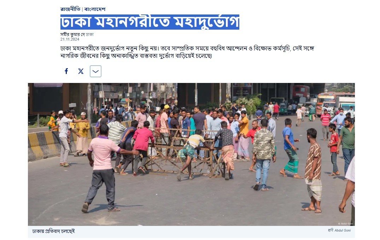
Task: Click the ঢাকা location label beside the author
Action: 90,35
